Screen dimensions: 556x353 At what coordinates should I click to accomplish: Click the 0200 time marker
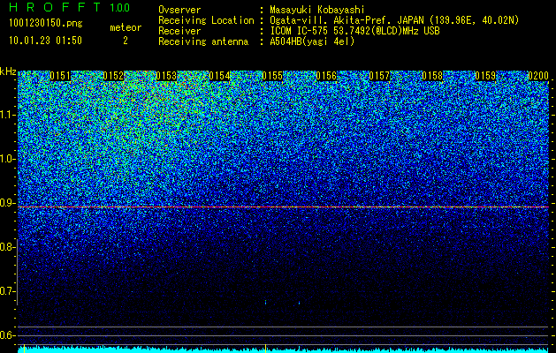click(538, 76)
